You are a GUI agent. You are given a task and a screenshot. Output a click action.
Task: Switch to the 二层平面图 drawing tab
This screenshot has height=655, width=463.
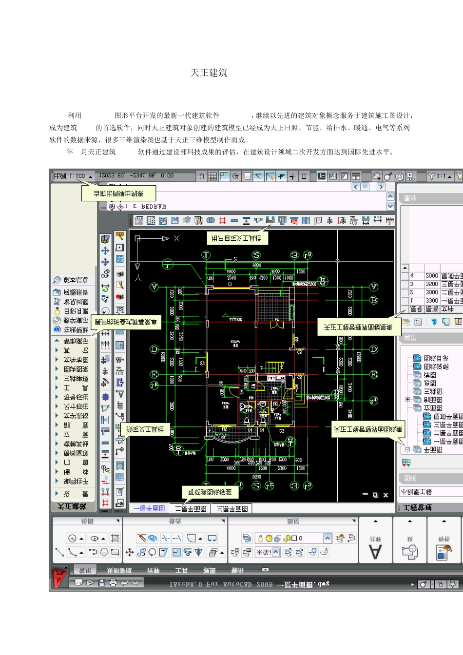[x=191, y=508]
